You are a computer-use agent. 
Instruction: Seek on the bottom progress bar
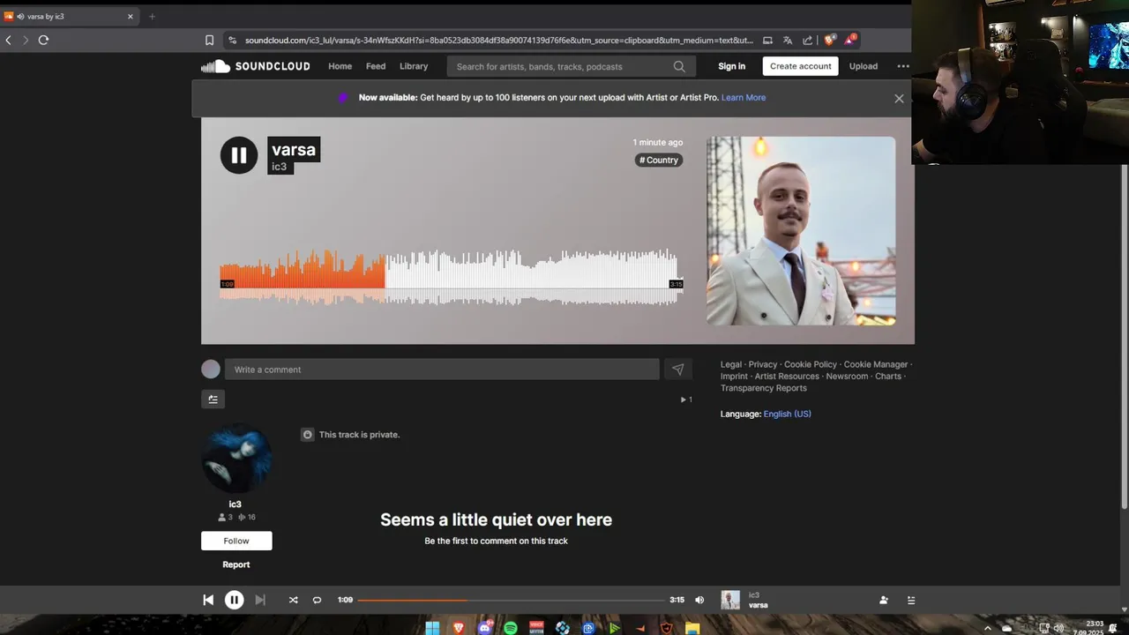(x=511, y=600)
